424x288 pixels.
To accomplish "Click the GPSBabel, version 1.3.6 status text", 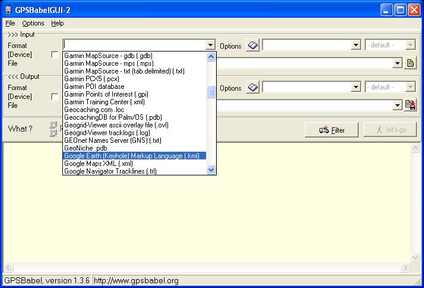I will (47, 281).
